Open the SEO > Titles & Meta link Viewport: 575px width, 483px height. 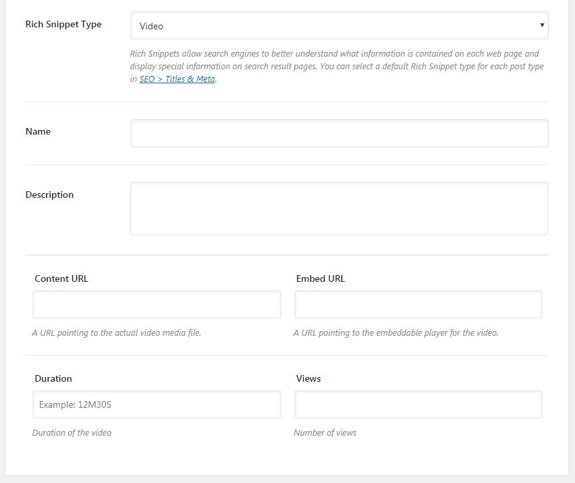[177, 79]
